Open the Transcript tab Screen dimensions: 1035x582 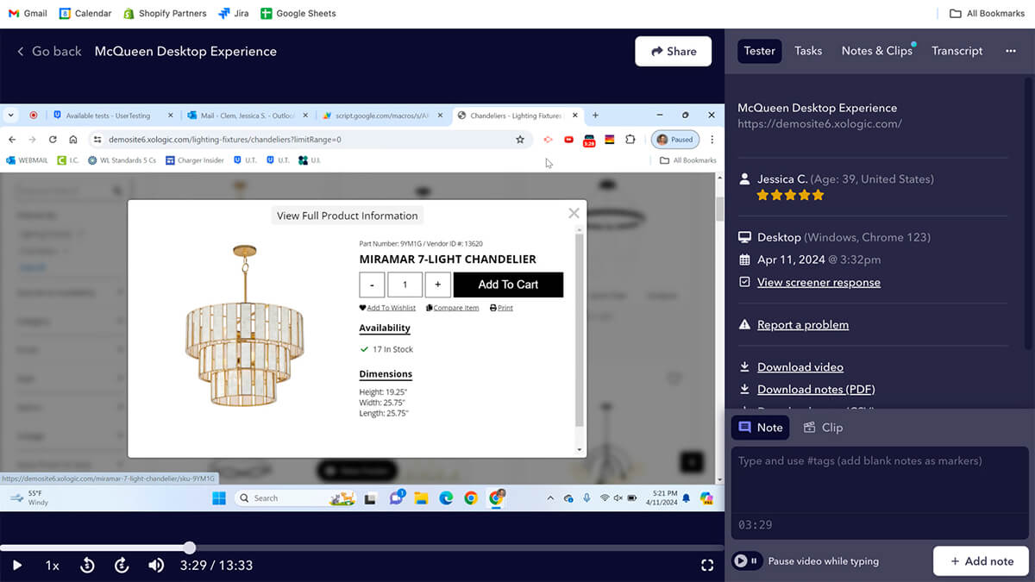[x=957, y=51]
